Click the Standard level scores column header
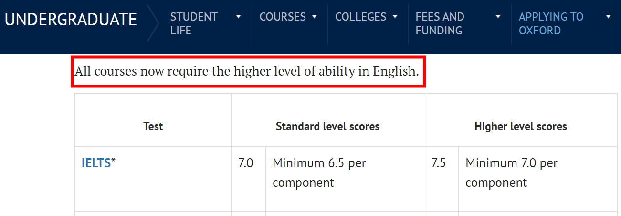Screen dimensions: 621x216 [328, 127]
